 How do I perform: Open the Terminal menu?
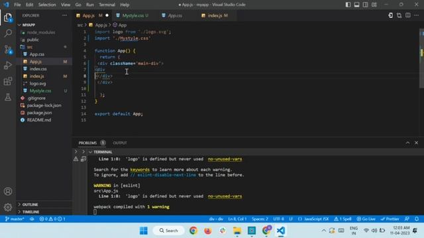tap(107, 5)
